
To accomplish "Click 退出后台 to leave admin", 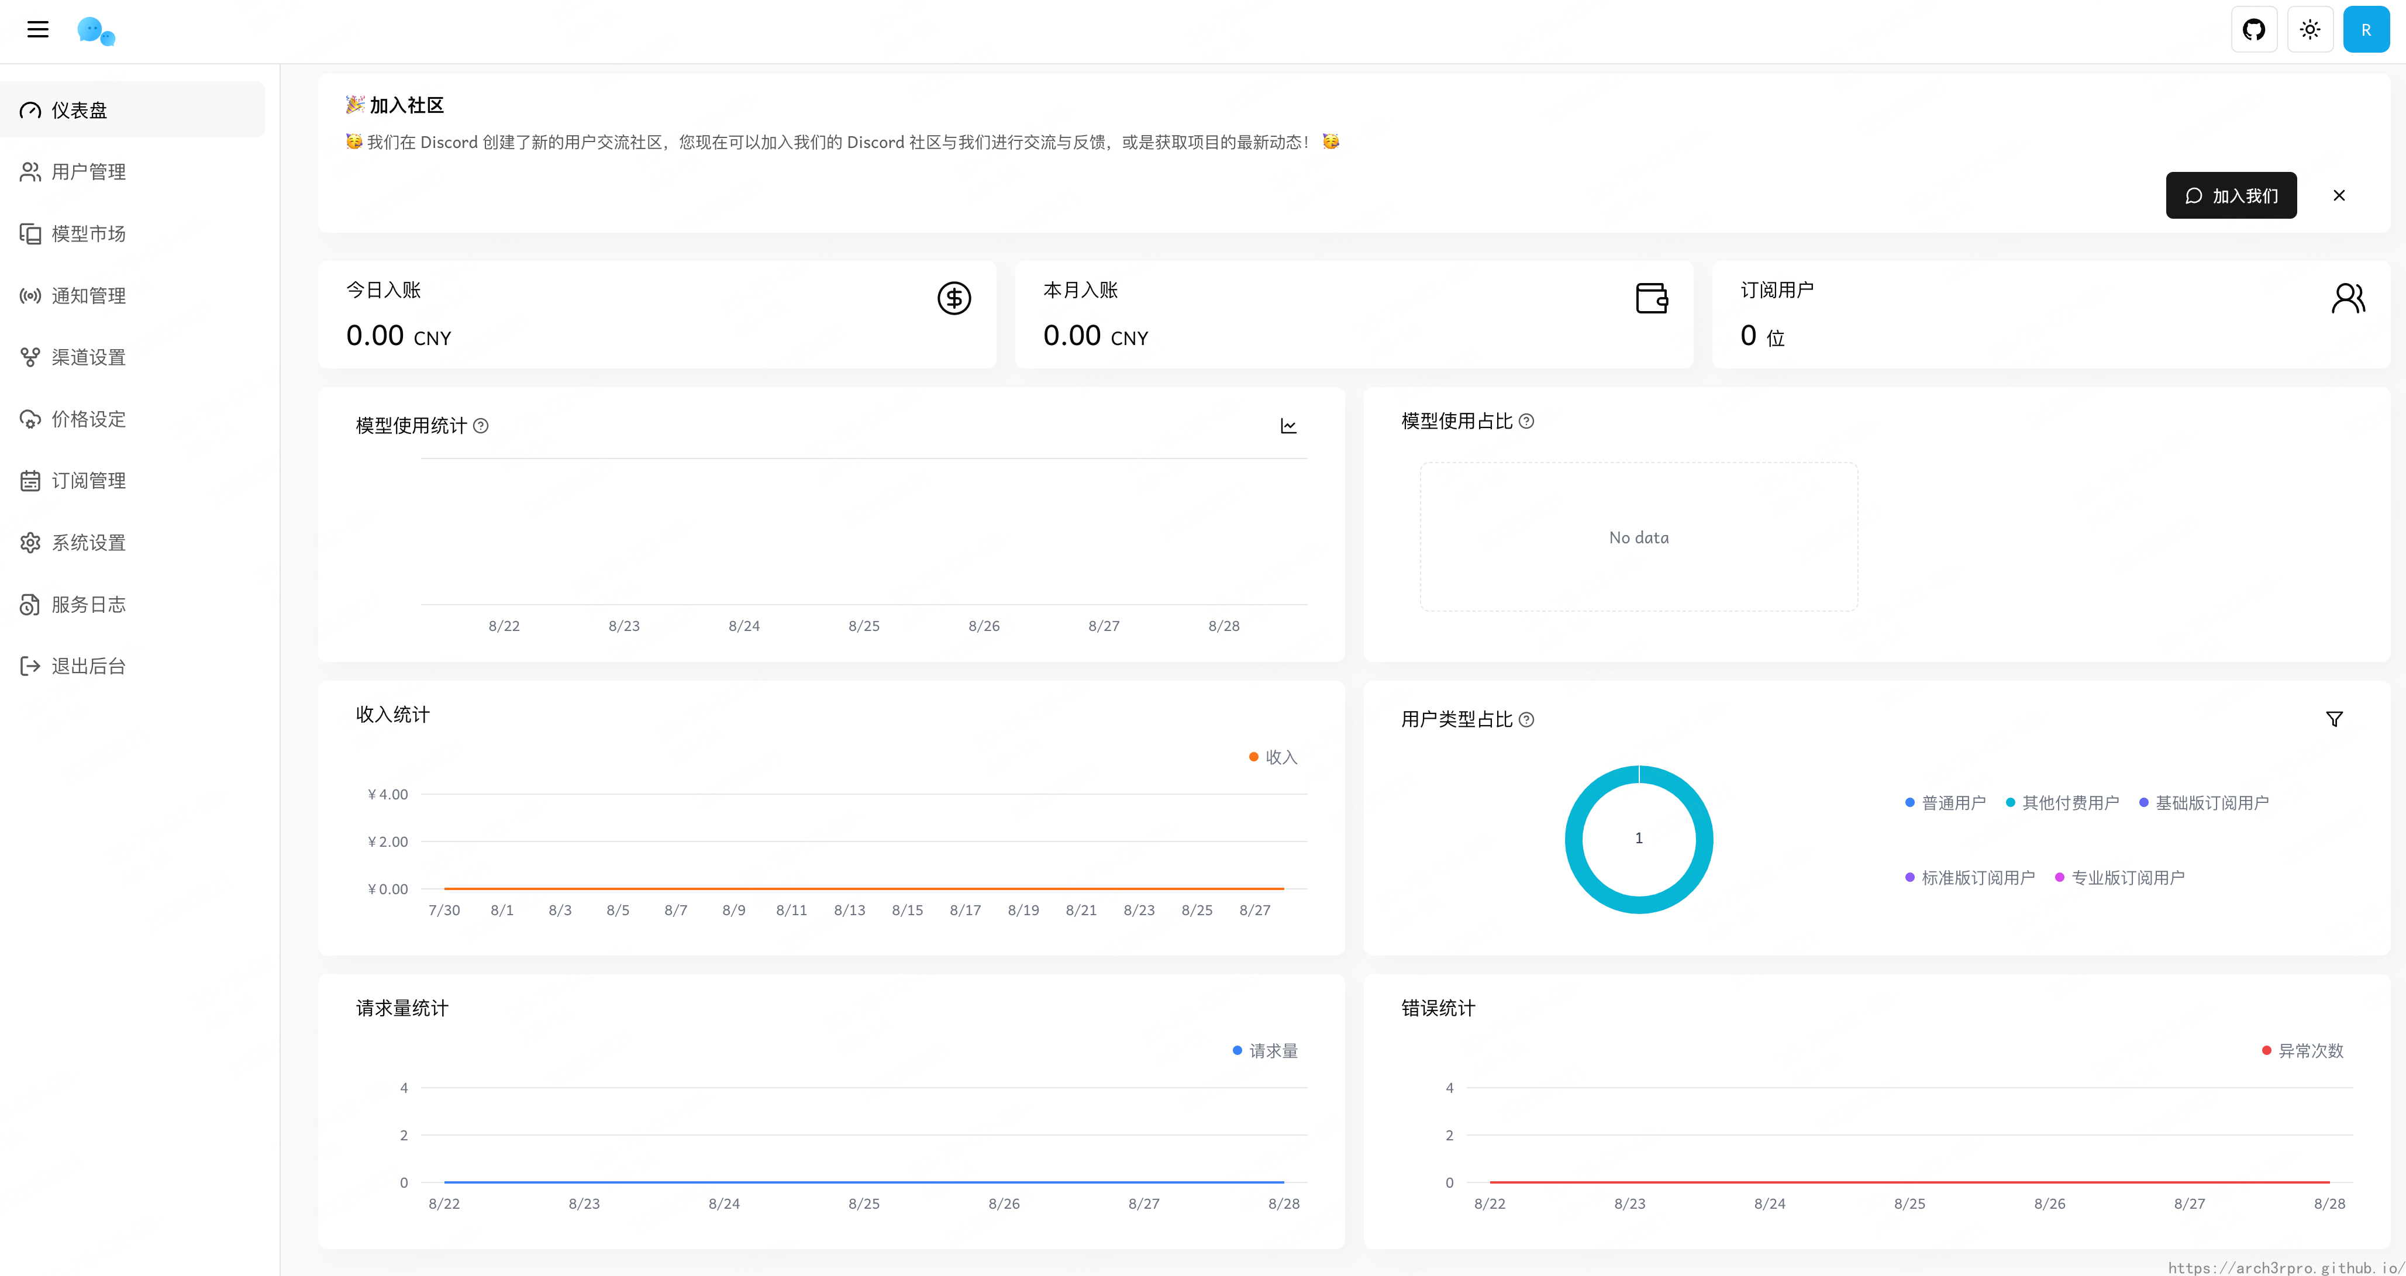I will point(88,666).
